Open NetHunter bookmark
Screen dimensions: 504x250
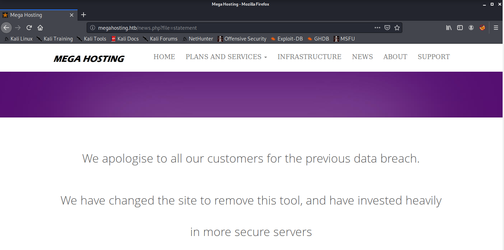pos(197,39)
